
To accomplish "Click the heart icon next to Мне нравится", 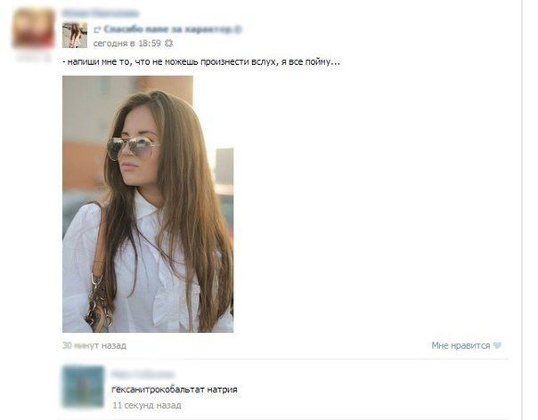I will tap(497, 345).
